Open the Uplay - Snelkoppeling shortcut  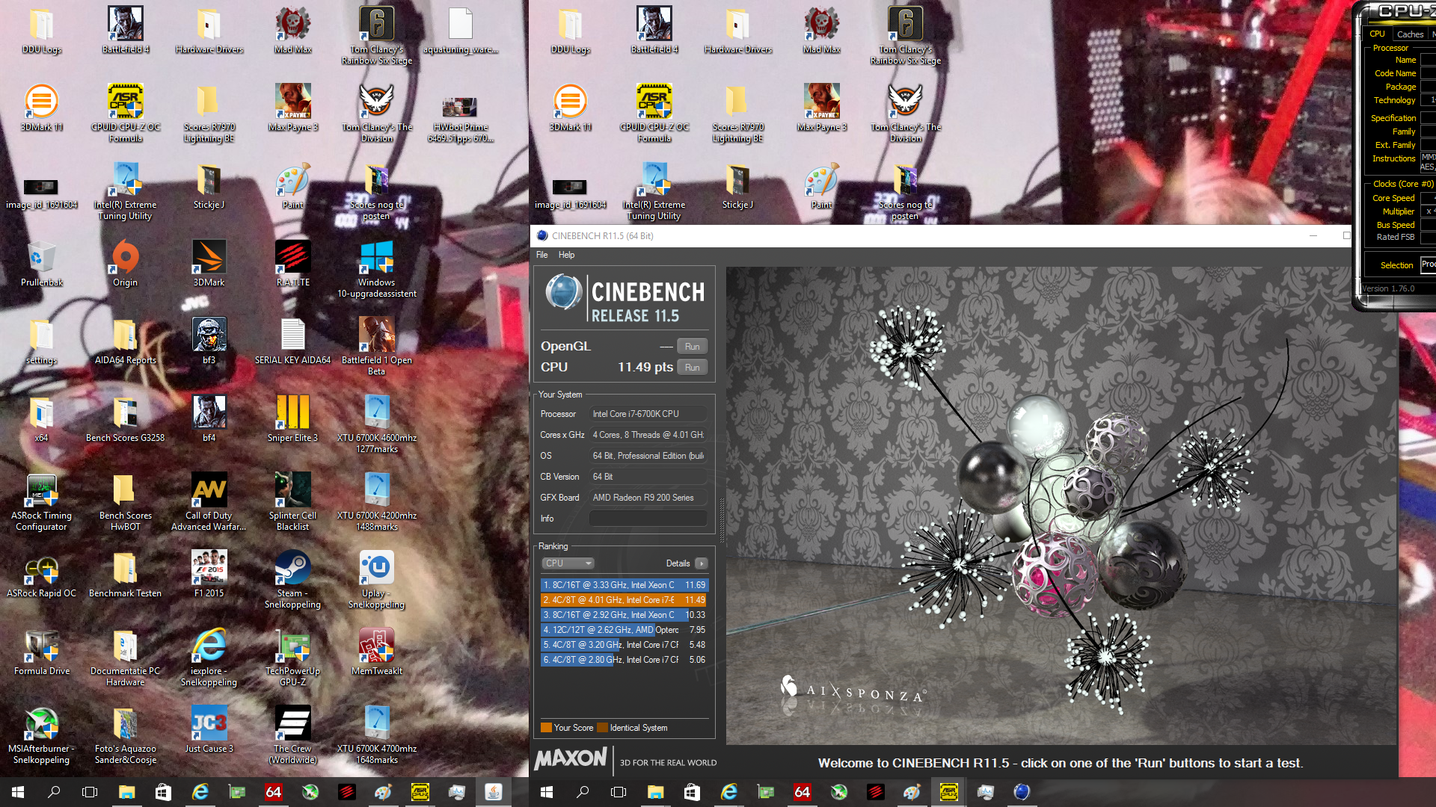pos(376,580)
